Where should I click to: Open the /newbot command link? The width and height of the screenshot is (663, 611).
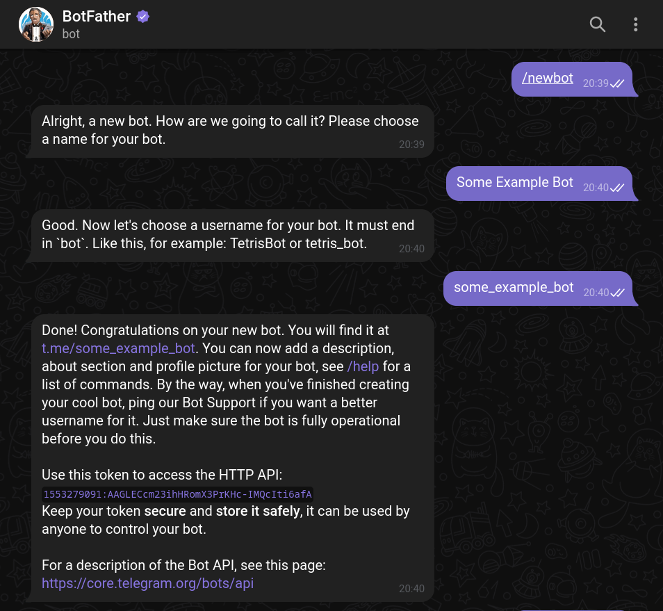click(x=547, y=78)
